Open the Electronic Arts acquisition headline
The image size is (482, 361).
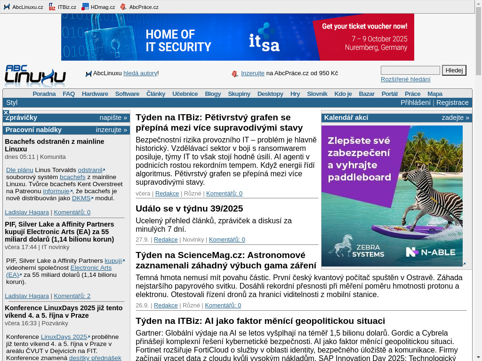(x=59, y=232)
